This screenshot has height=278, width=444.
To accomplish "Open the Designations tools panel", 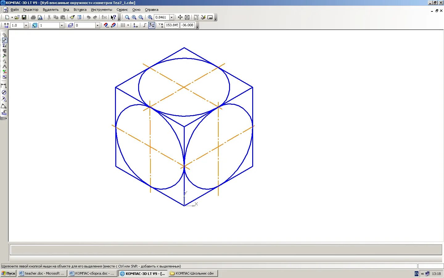I will point(4,45).
